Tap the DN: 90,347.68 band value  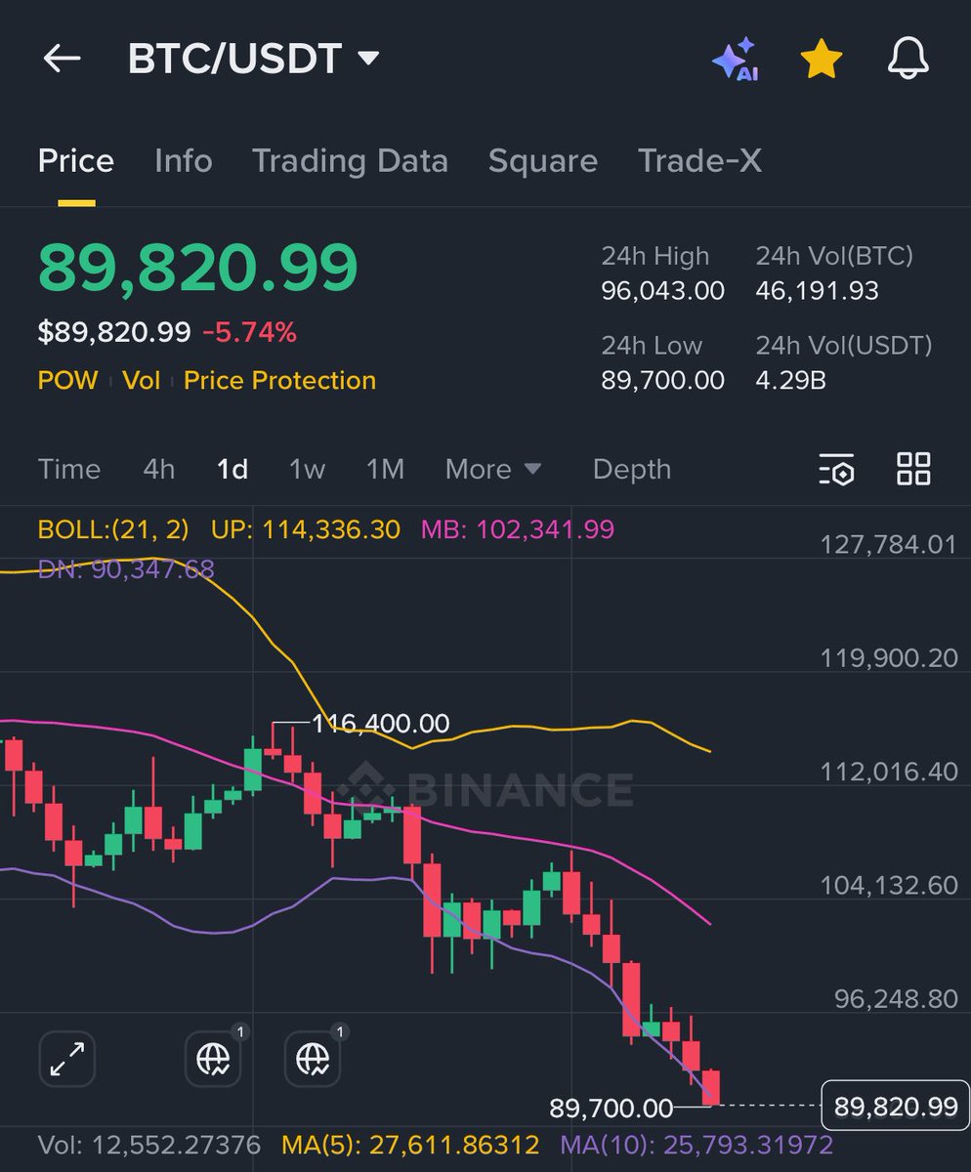(126, 568)
